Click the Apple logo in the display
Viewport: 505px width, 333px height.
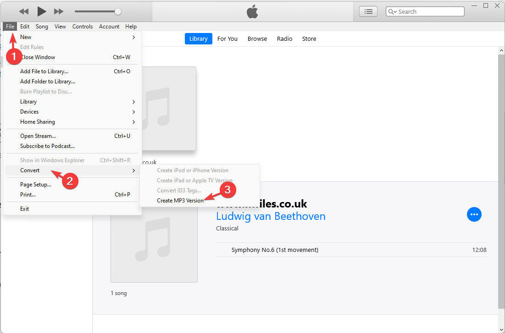[x=252, y=11]
